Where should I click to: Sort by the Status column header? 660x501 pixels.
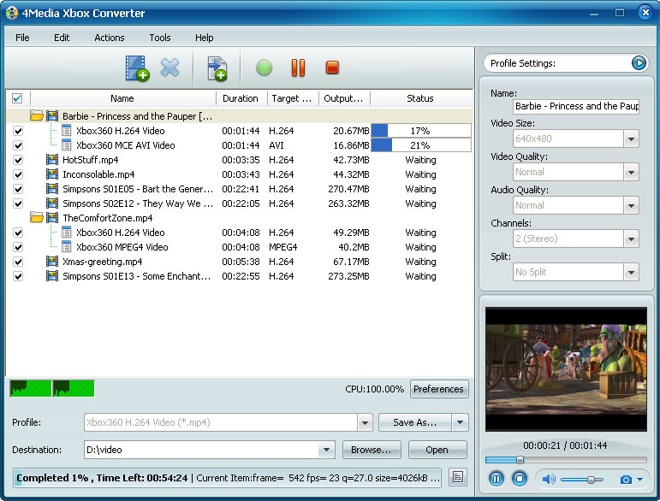[420, 98]
